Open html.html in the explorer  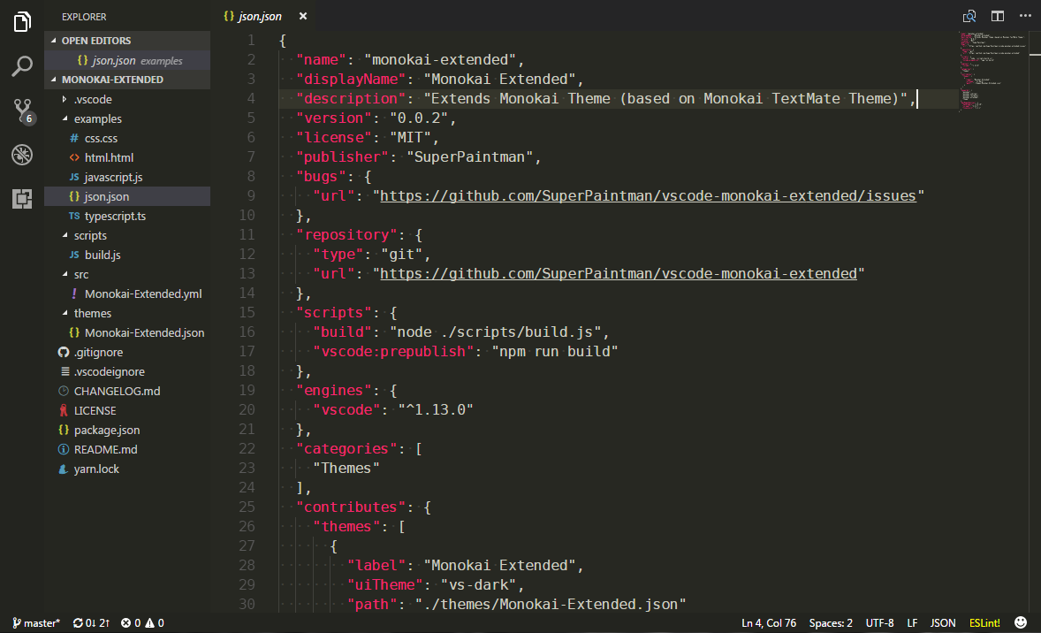(x=127, y=157)
